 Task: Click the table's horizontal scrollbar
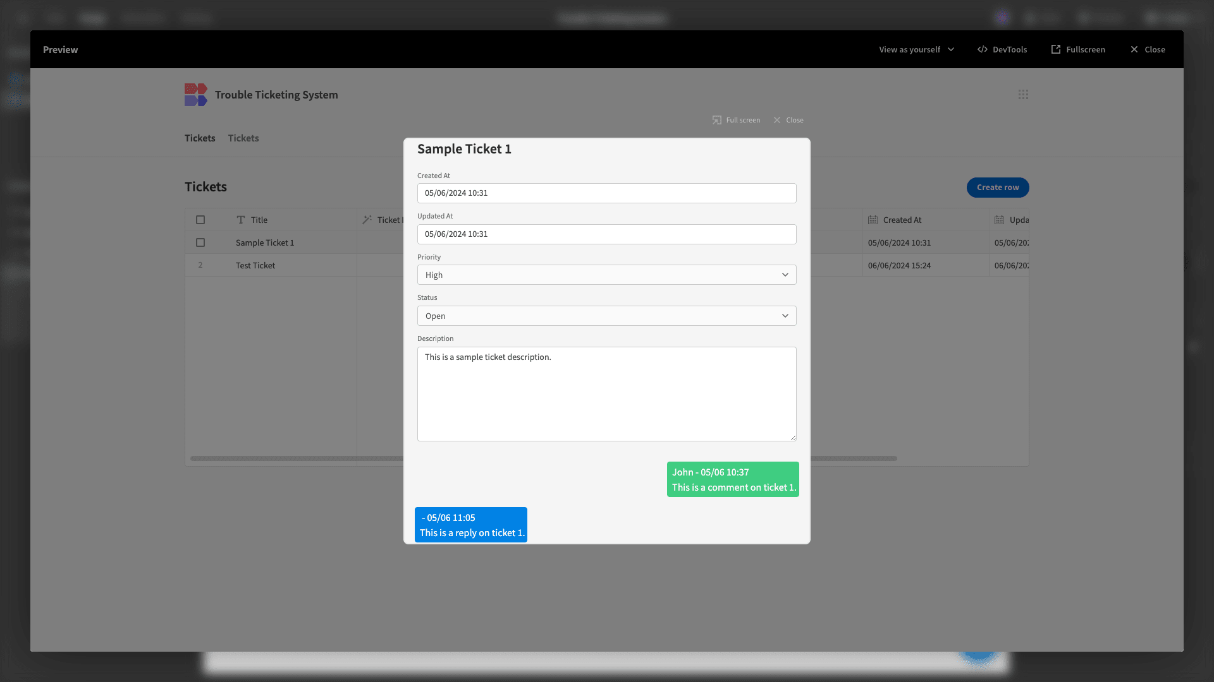click(x=543, y=458)
